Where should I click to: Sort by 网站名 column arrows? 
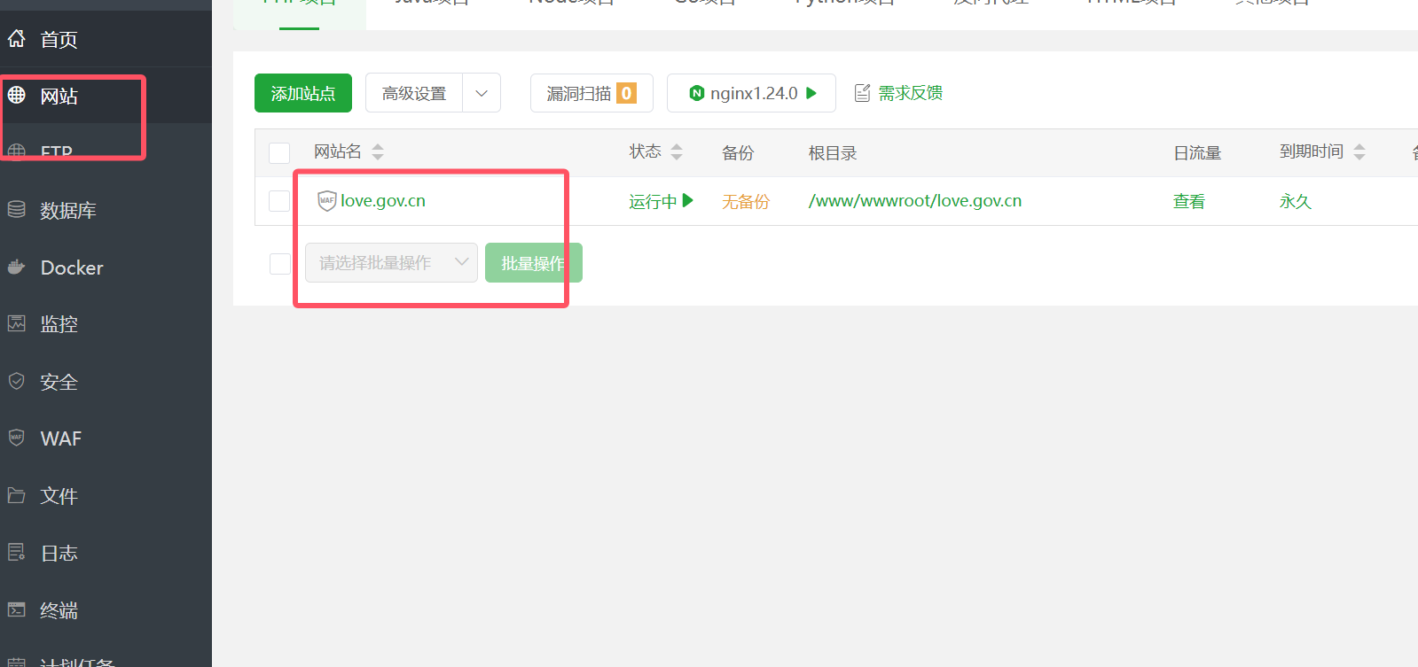click(x=378, y=152)
